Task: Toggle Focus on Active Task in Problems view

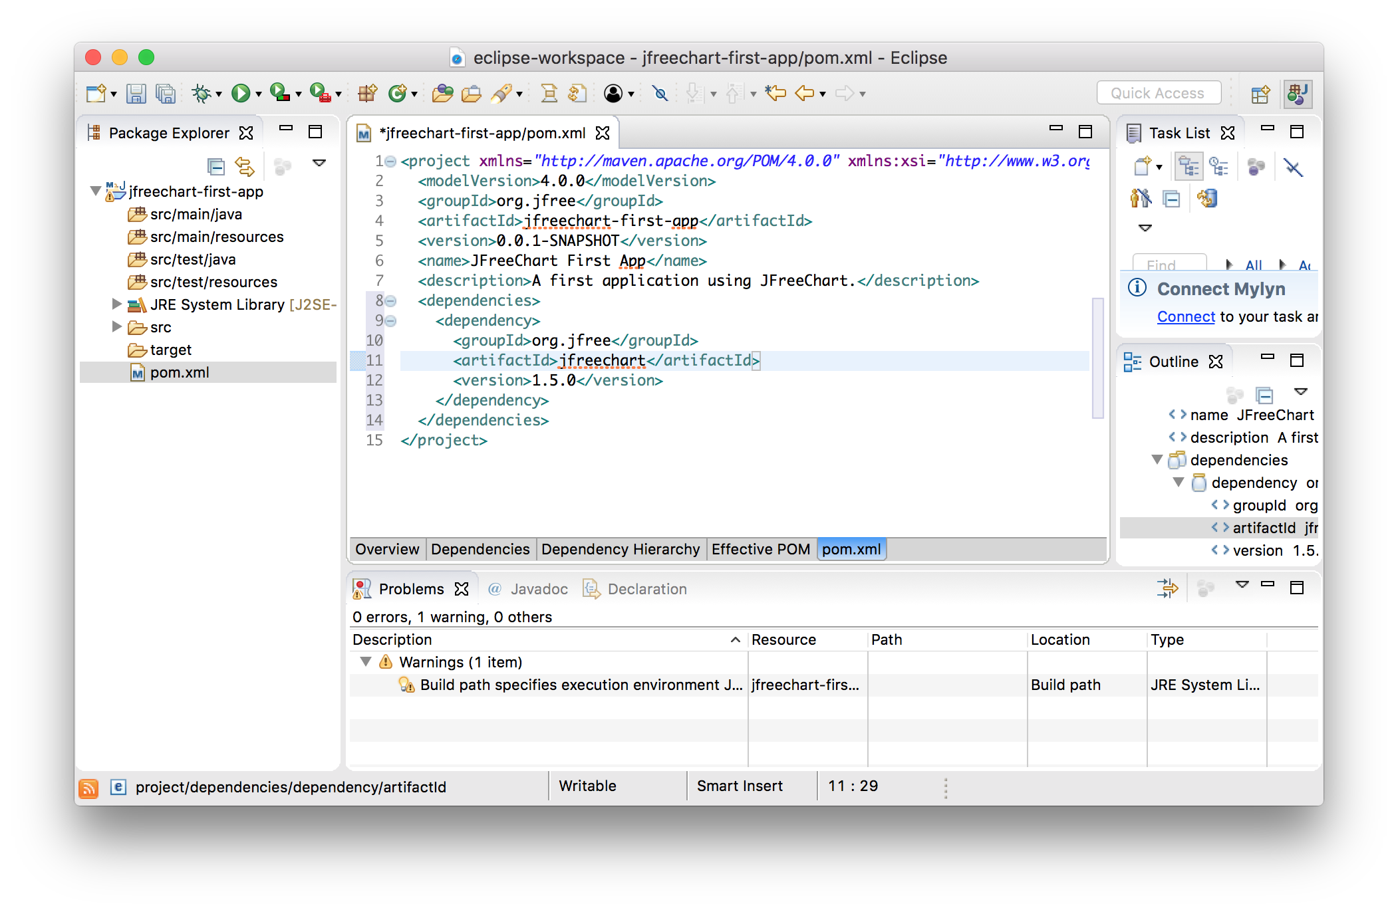Action: (x=1205, y=588)
